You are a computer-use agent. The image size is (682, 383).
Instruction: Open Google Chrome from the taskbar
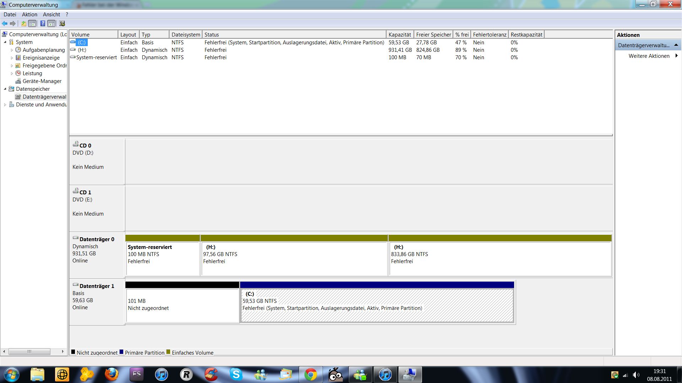point(310,374)
